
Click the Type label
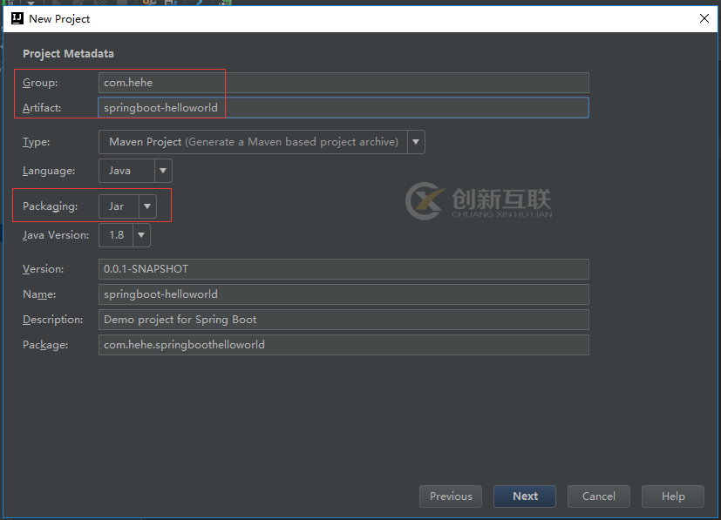37,142
